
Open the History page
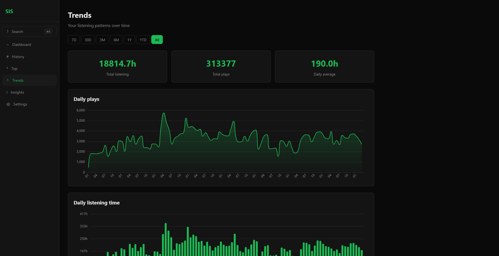[18, 57]
